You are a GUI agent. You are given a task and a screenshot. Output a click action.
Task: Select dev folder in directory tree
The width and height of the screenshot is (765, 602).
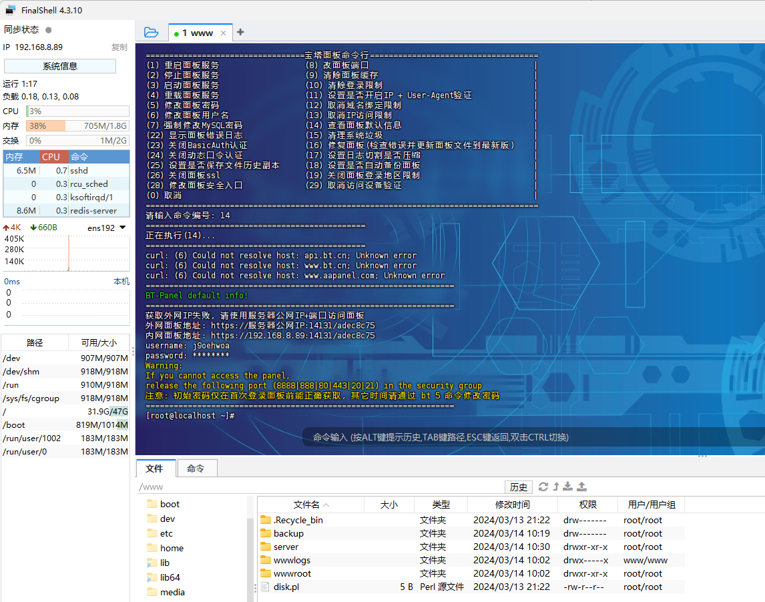[x=161, y=519]
